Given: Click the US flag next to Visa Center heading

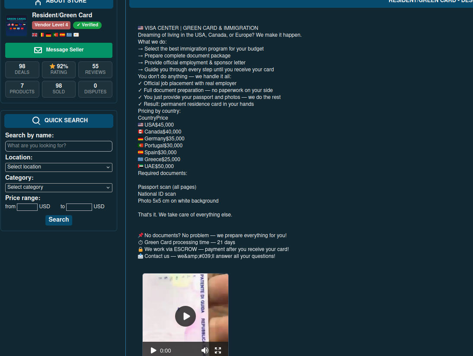Looking at the screenshot, I should [141, 28].
